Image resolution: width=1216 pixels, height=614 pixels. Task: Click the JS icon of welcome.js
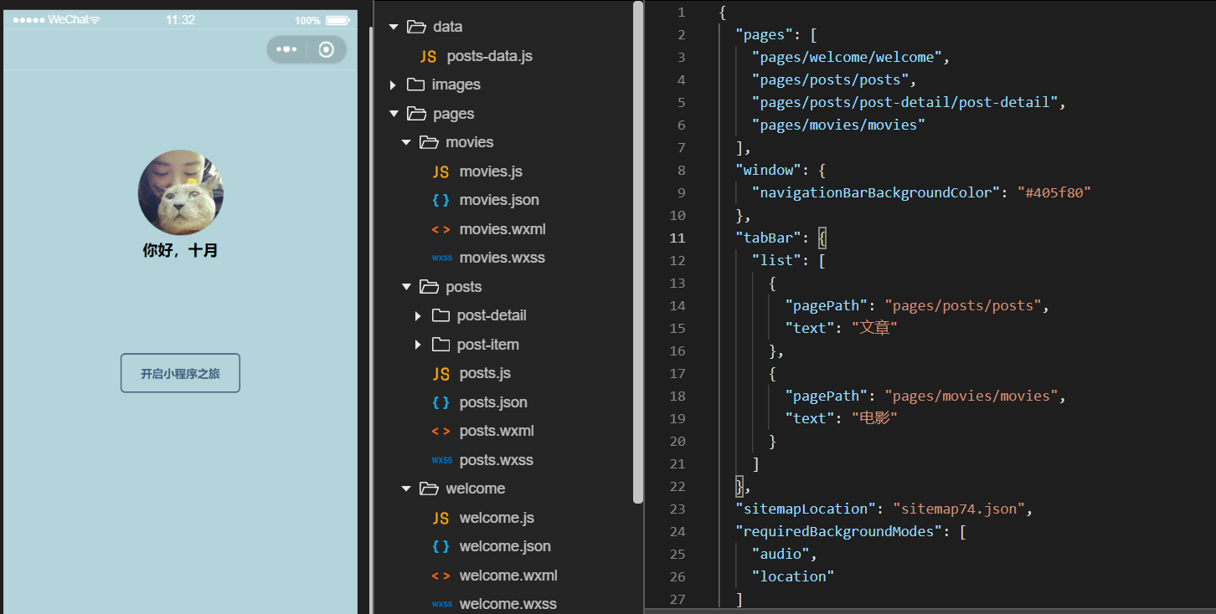441,518
